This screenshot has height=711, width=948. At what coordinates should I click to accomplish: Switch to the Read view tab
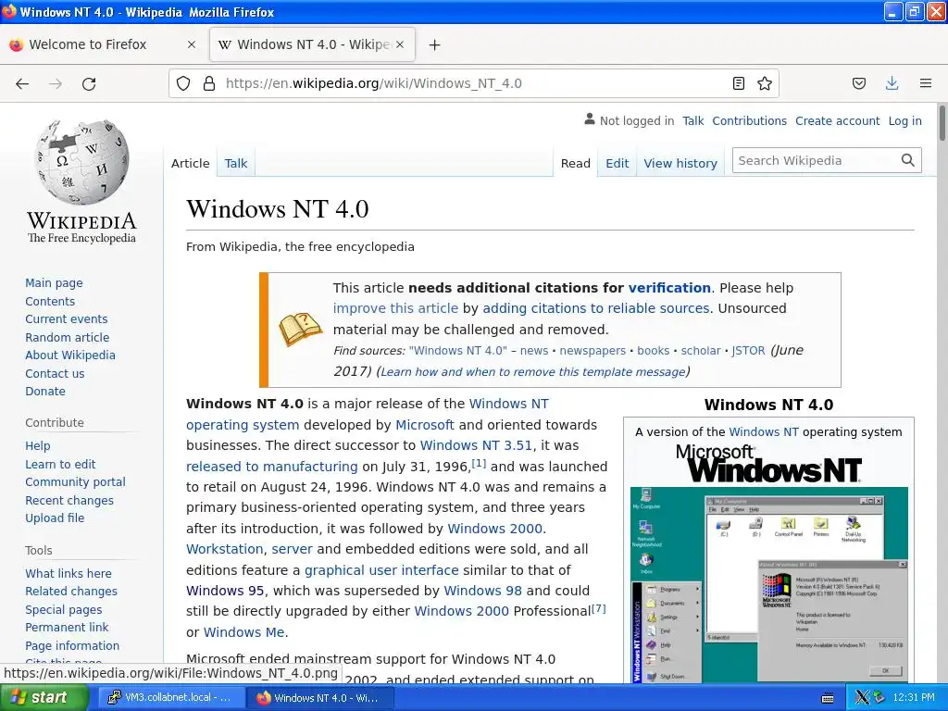pos(576,163)
